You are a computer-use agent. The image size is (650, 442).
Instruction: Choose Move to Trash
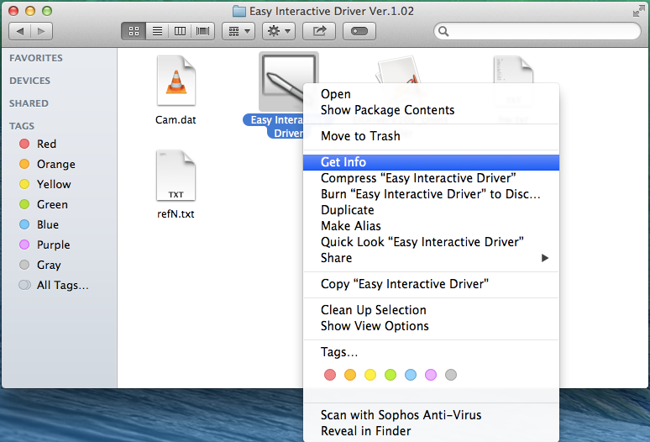[x=360, y=136]
